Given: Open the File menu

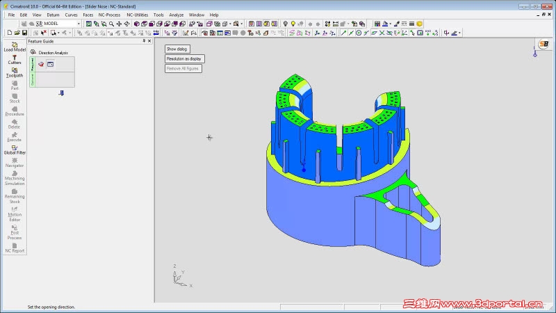Looking at the screenshot, I should coord(11,15).
